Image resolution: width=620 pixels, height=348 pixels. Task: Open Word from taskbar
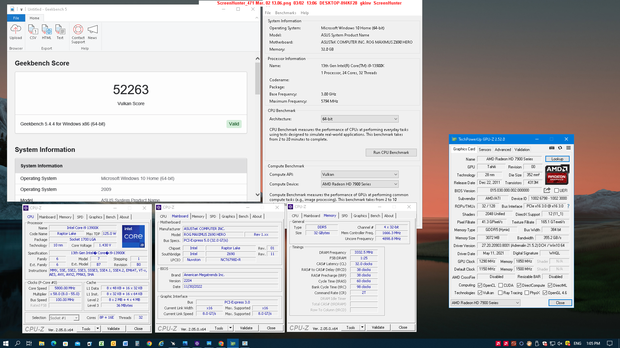point(125,343)
